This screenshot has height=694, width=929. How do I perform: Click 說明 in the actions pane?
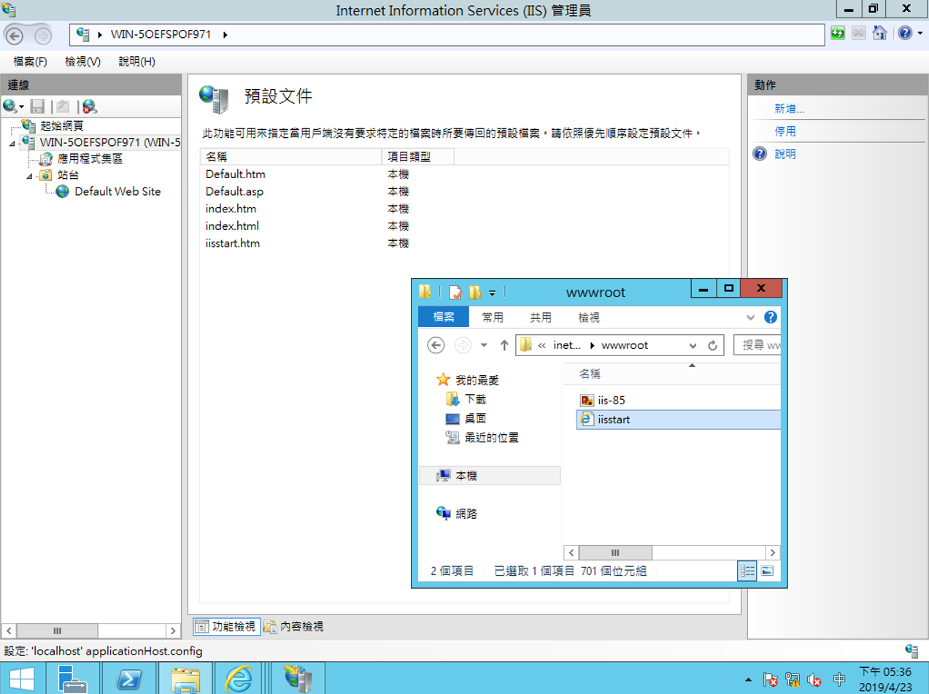[x=785, y=154]
